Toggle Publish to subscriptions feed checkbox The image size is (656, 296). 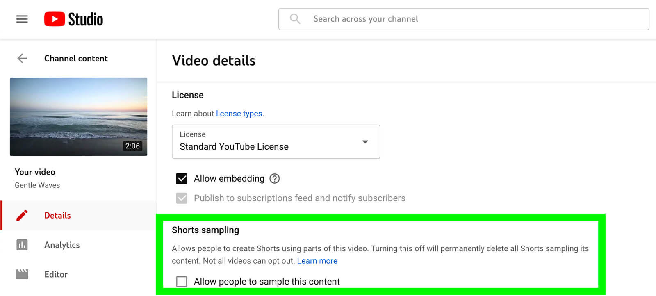(182, 198)
